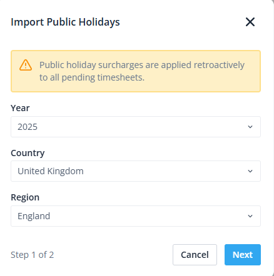Click the chevron arrow in Country field
274x276 pixels.
coord(250,171)
